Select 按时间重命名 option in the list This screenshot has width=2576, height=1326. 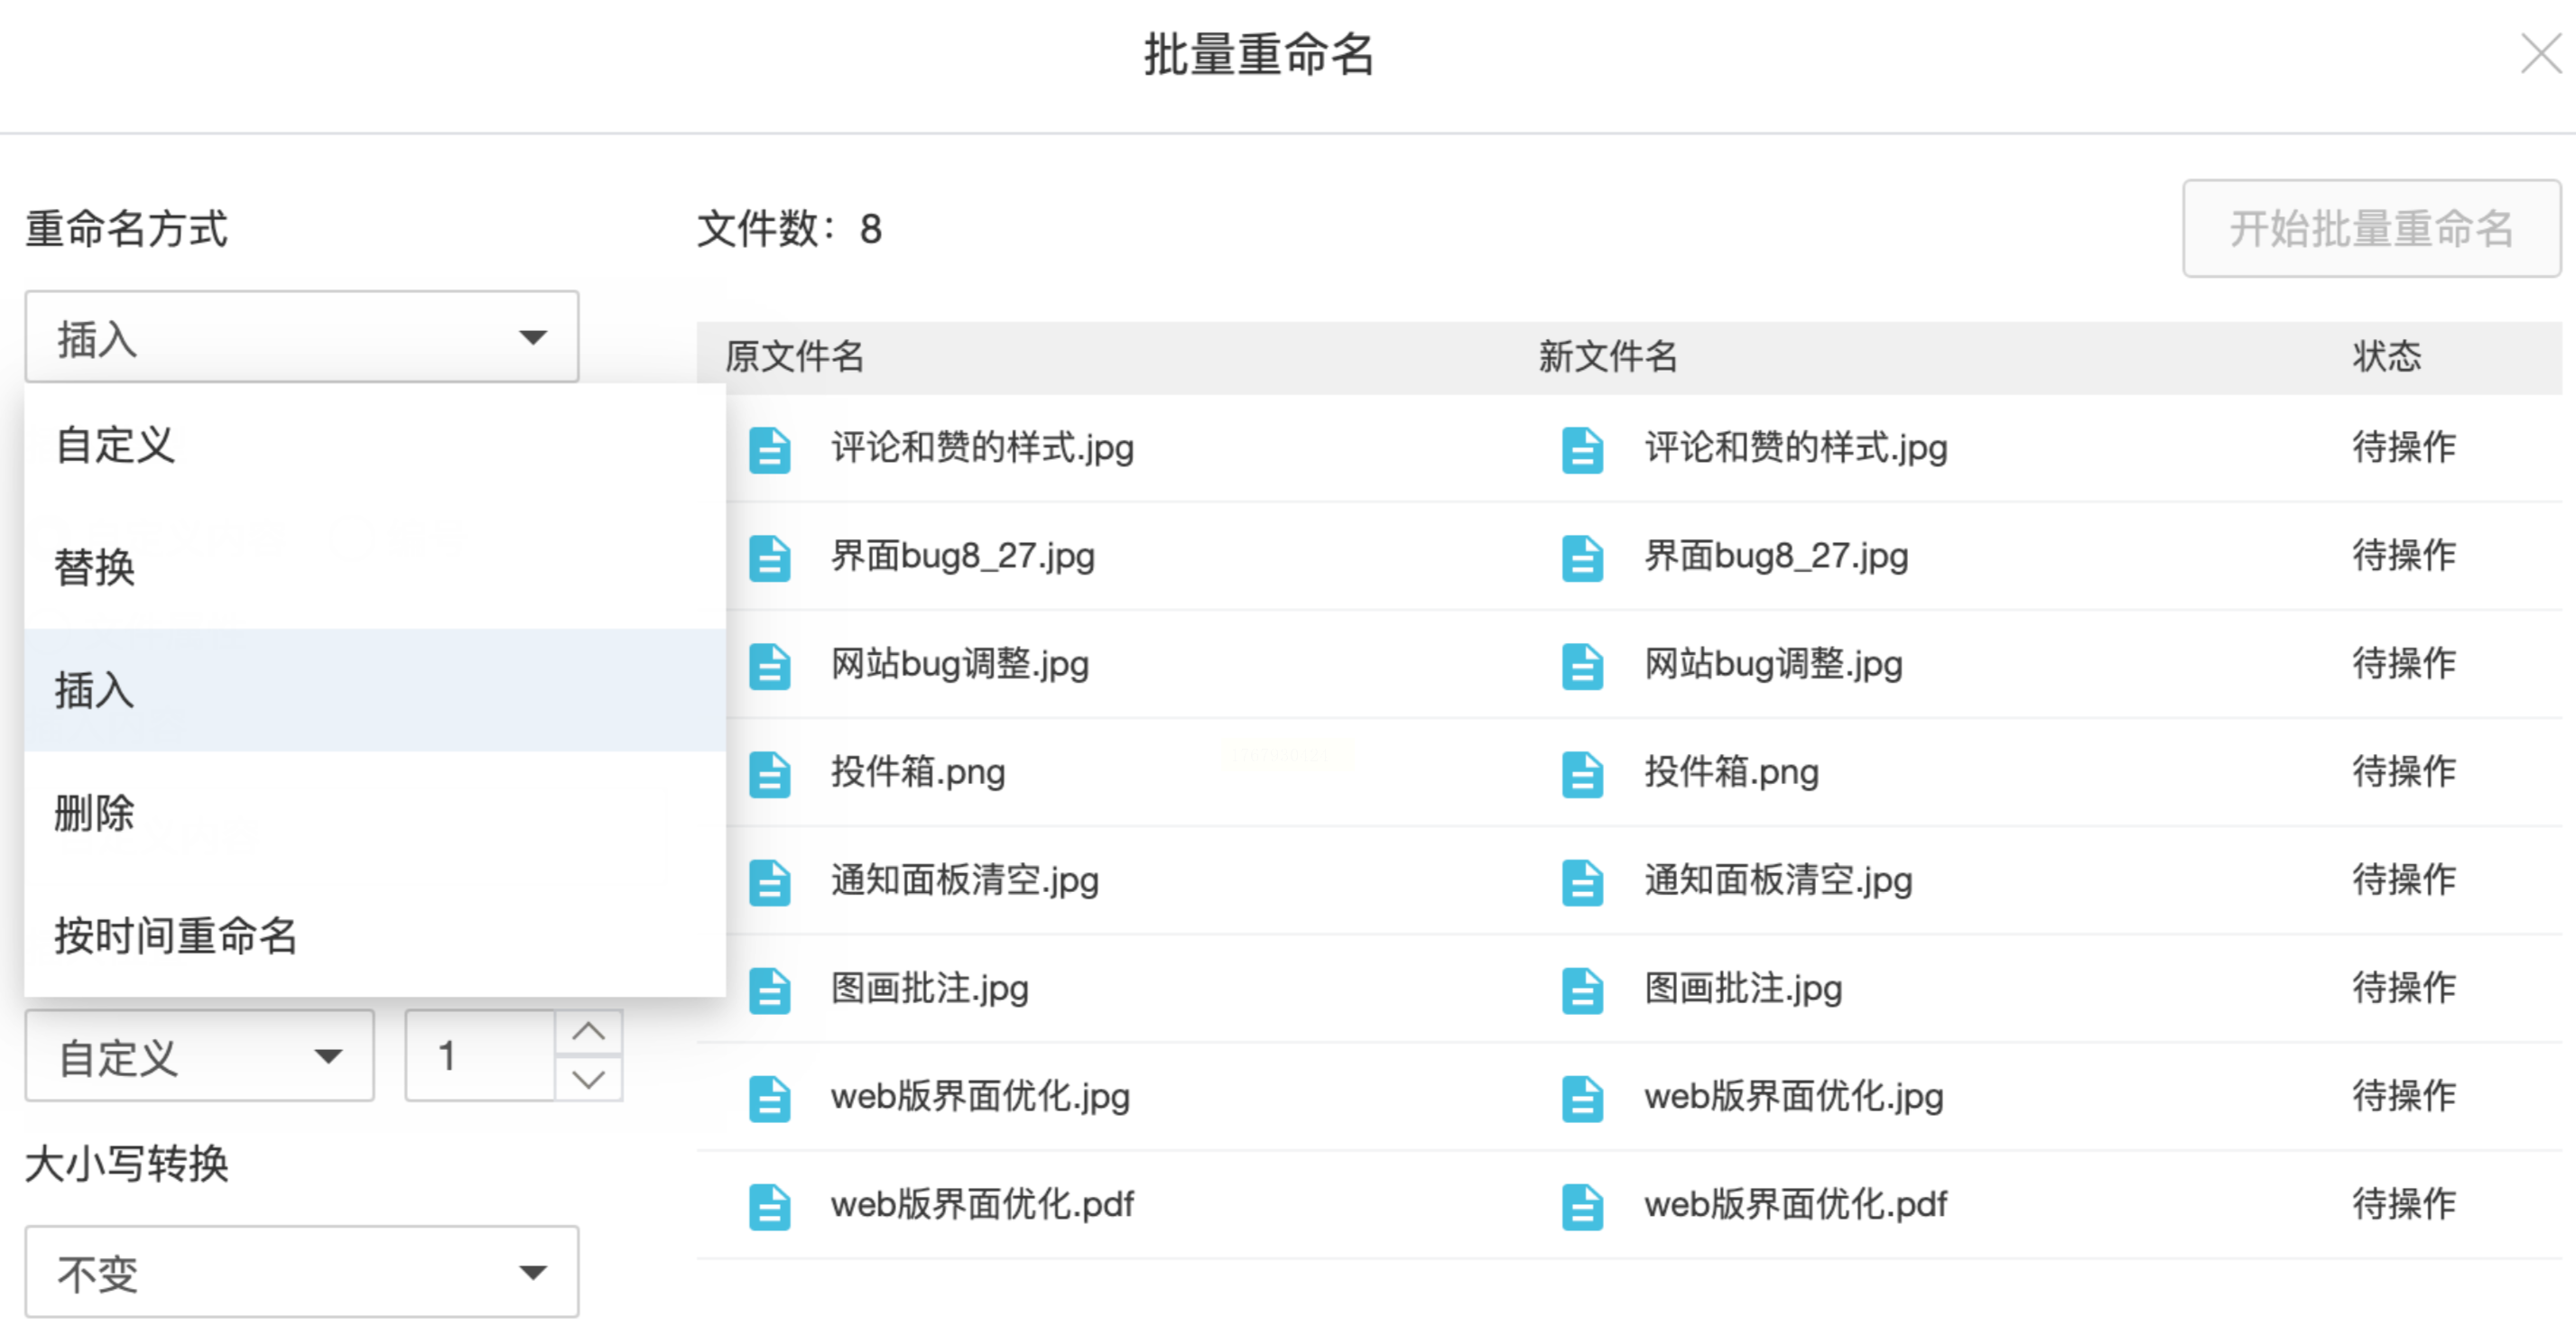click(x=176, y=936)
